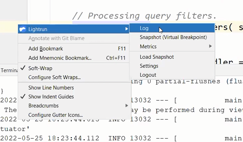Open Configure Soft Wraps settings

click(x=54, y=77)
